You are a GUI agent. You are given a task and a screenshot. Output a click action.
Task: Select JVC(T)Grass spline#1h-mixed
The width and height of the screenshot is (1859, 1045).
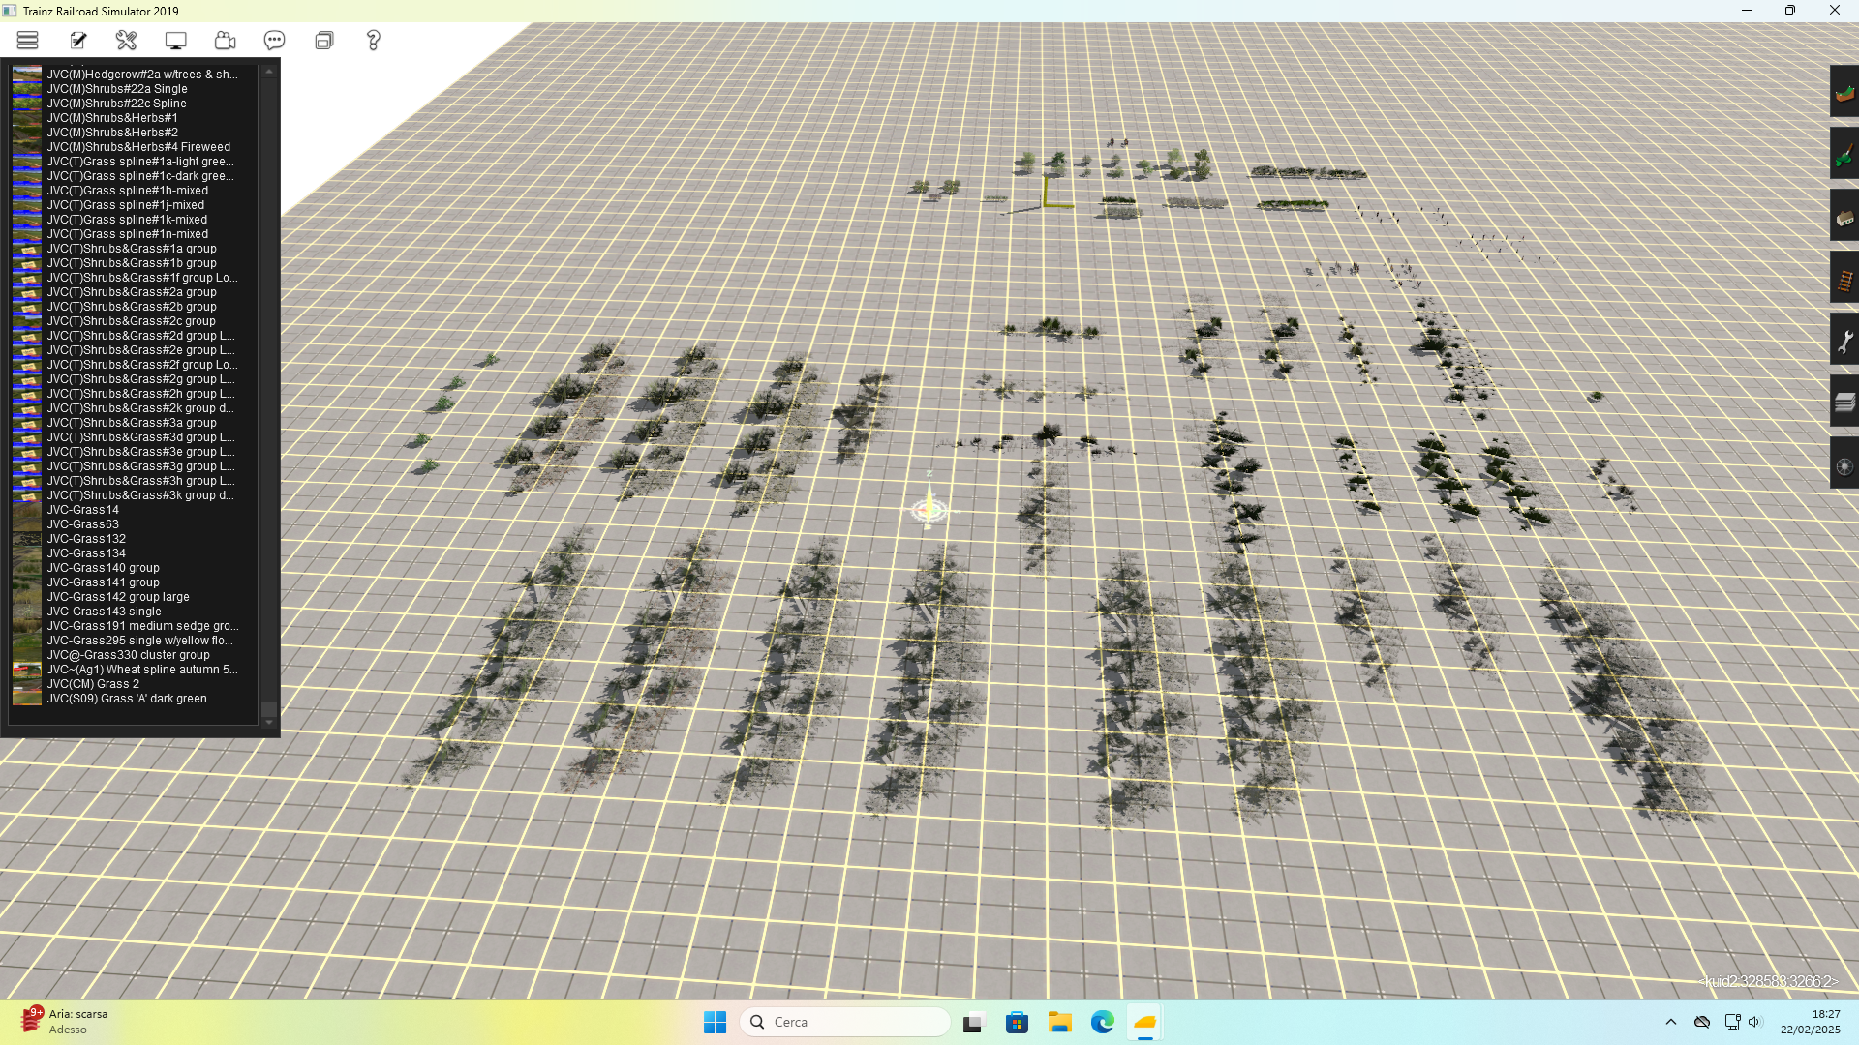[x=128, y=191]
